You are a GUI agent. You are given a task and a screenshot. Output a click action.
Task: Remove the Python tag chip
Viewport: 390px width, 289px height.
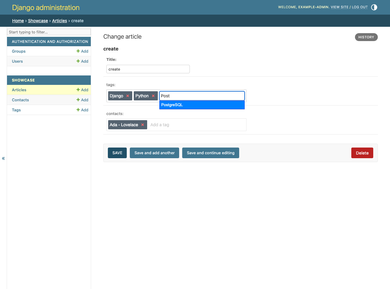pos(153,96)
